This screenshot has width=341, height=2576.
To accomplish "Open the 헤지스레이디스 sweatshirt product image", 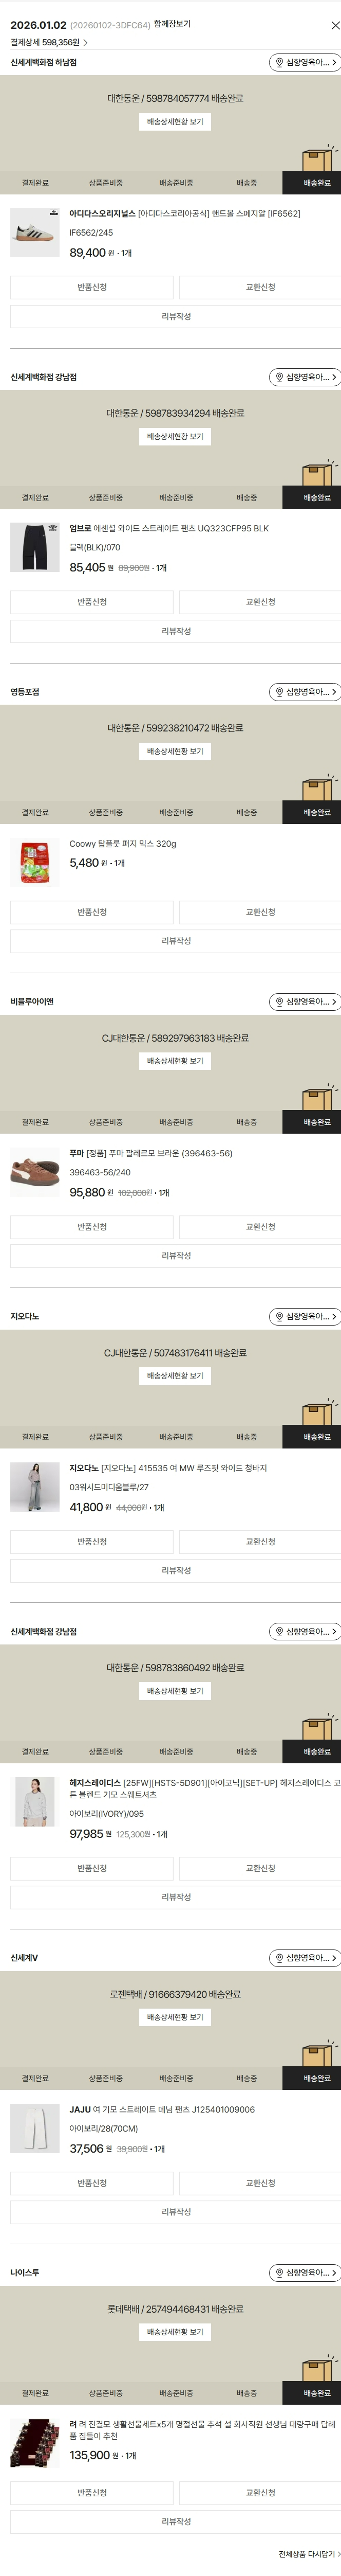I will point(35,1802).
